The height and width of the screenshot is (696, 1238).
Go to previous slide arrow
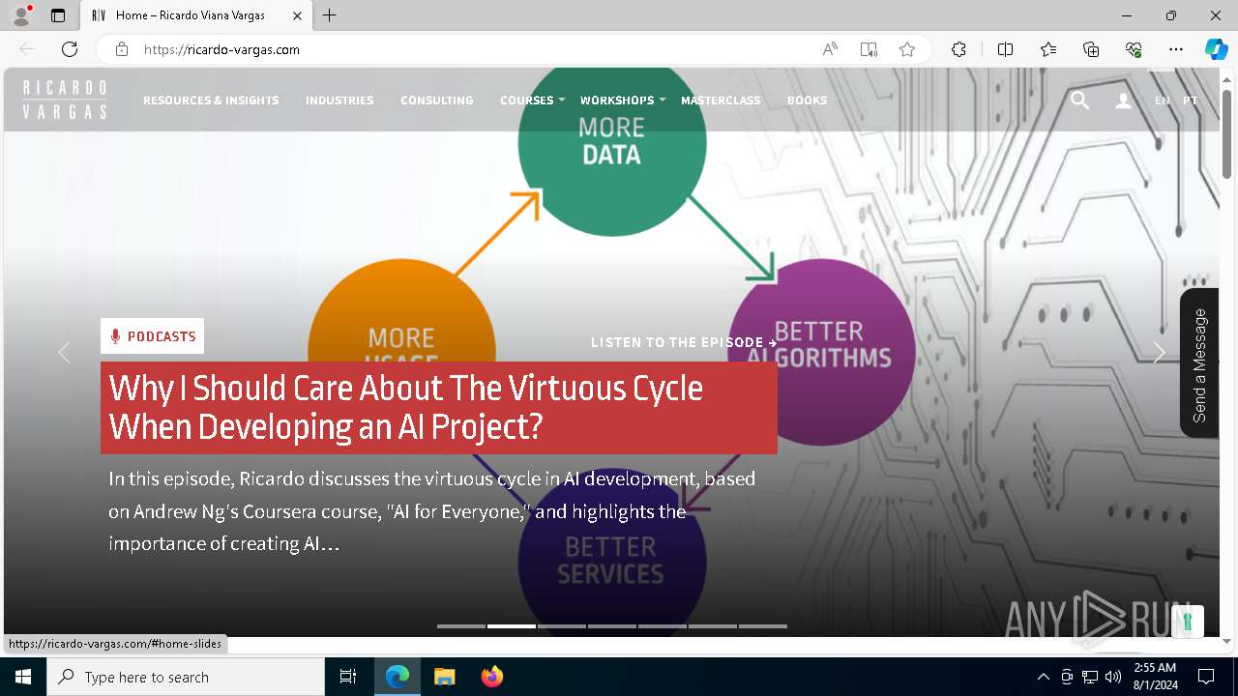coord(64,353)
